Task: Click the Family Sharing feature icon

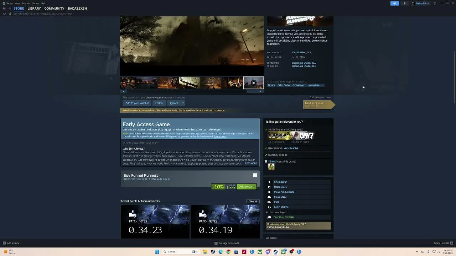Action: 269,207
